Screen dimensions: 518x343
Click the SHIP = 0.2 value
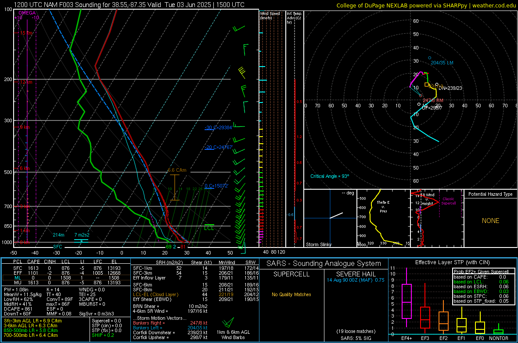(x=103, y=335)
